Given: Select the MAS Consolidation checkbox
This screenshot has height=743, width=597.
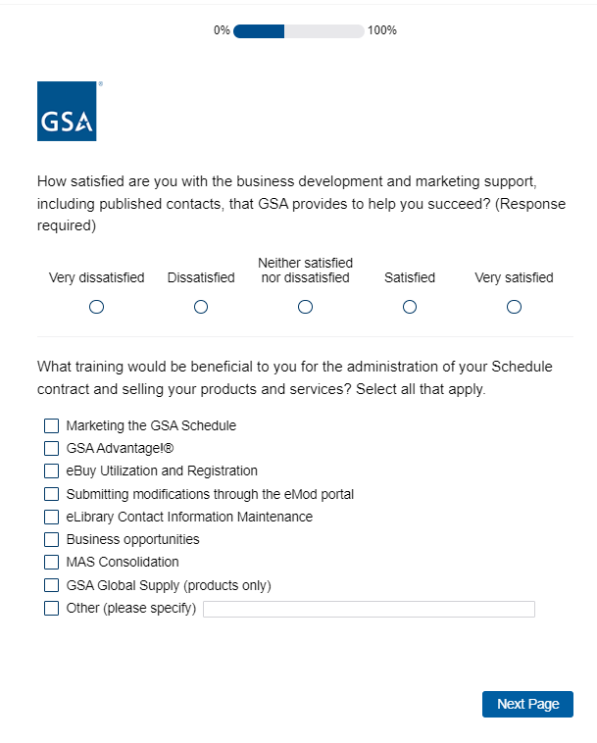Looking at the screenshot, I should point(52,563).
